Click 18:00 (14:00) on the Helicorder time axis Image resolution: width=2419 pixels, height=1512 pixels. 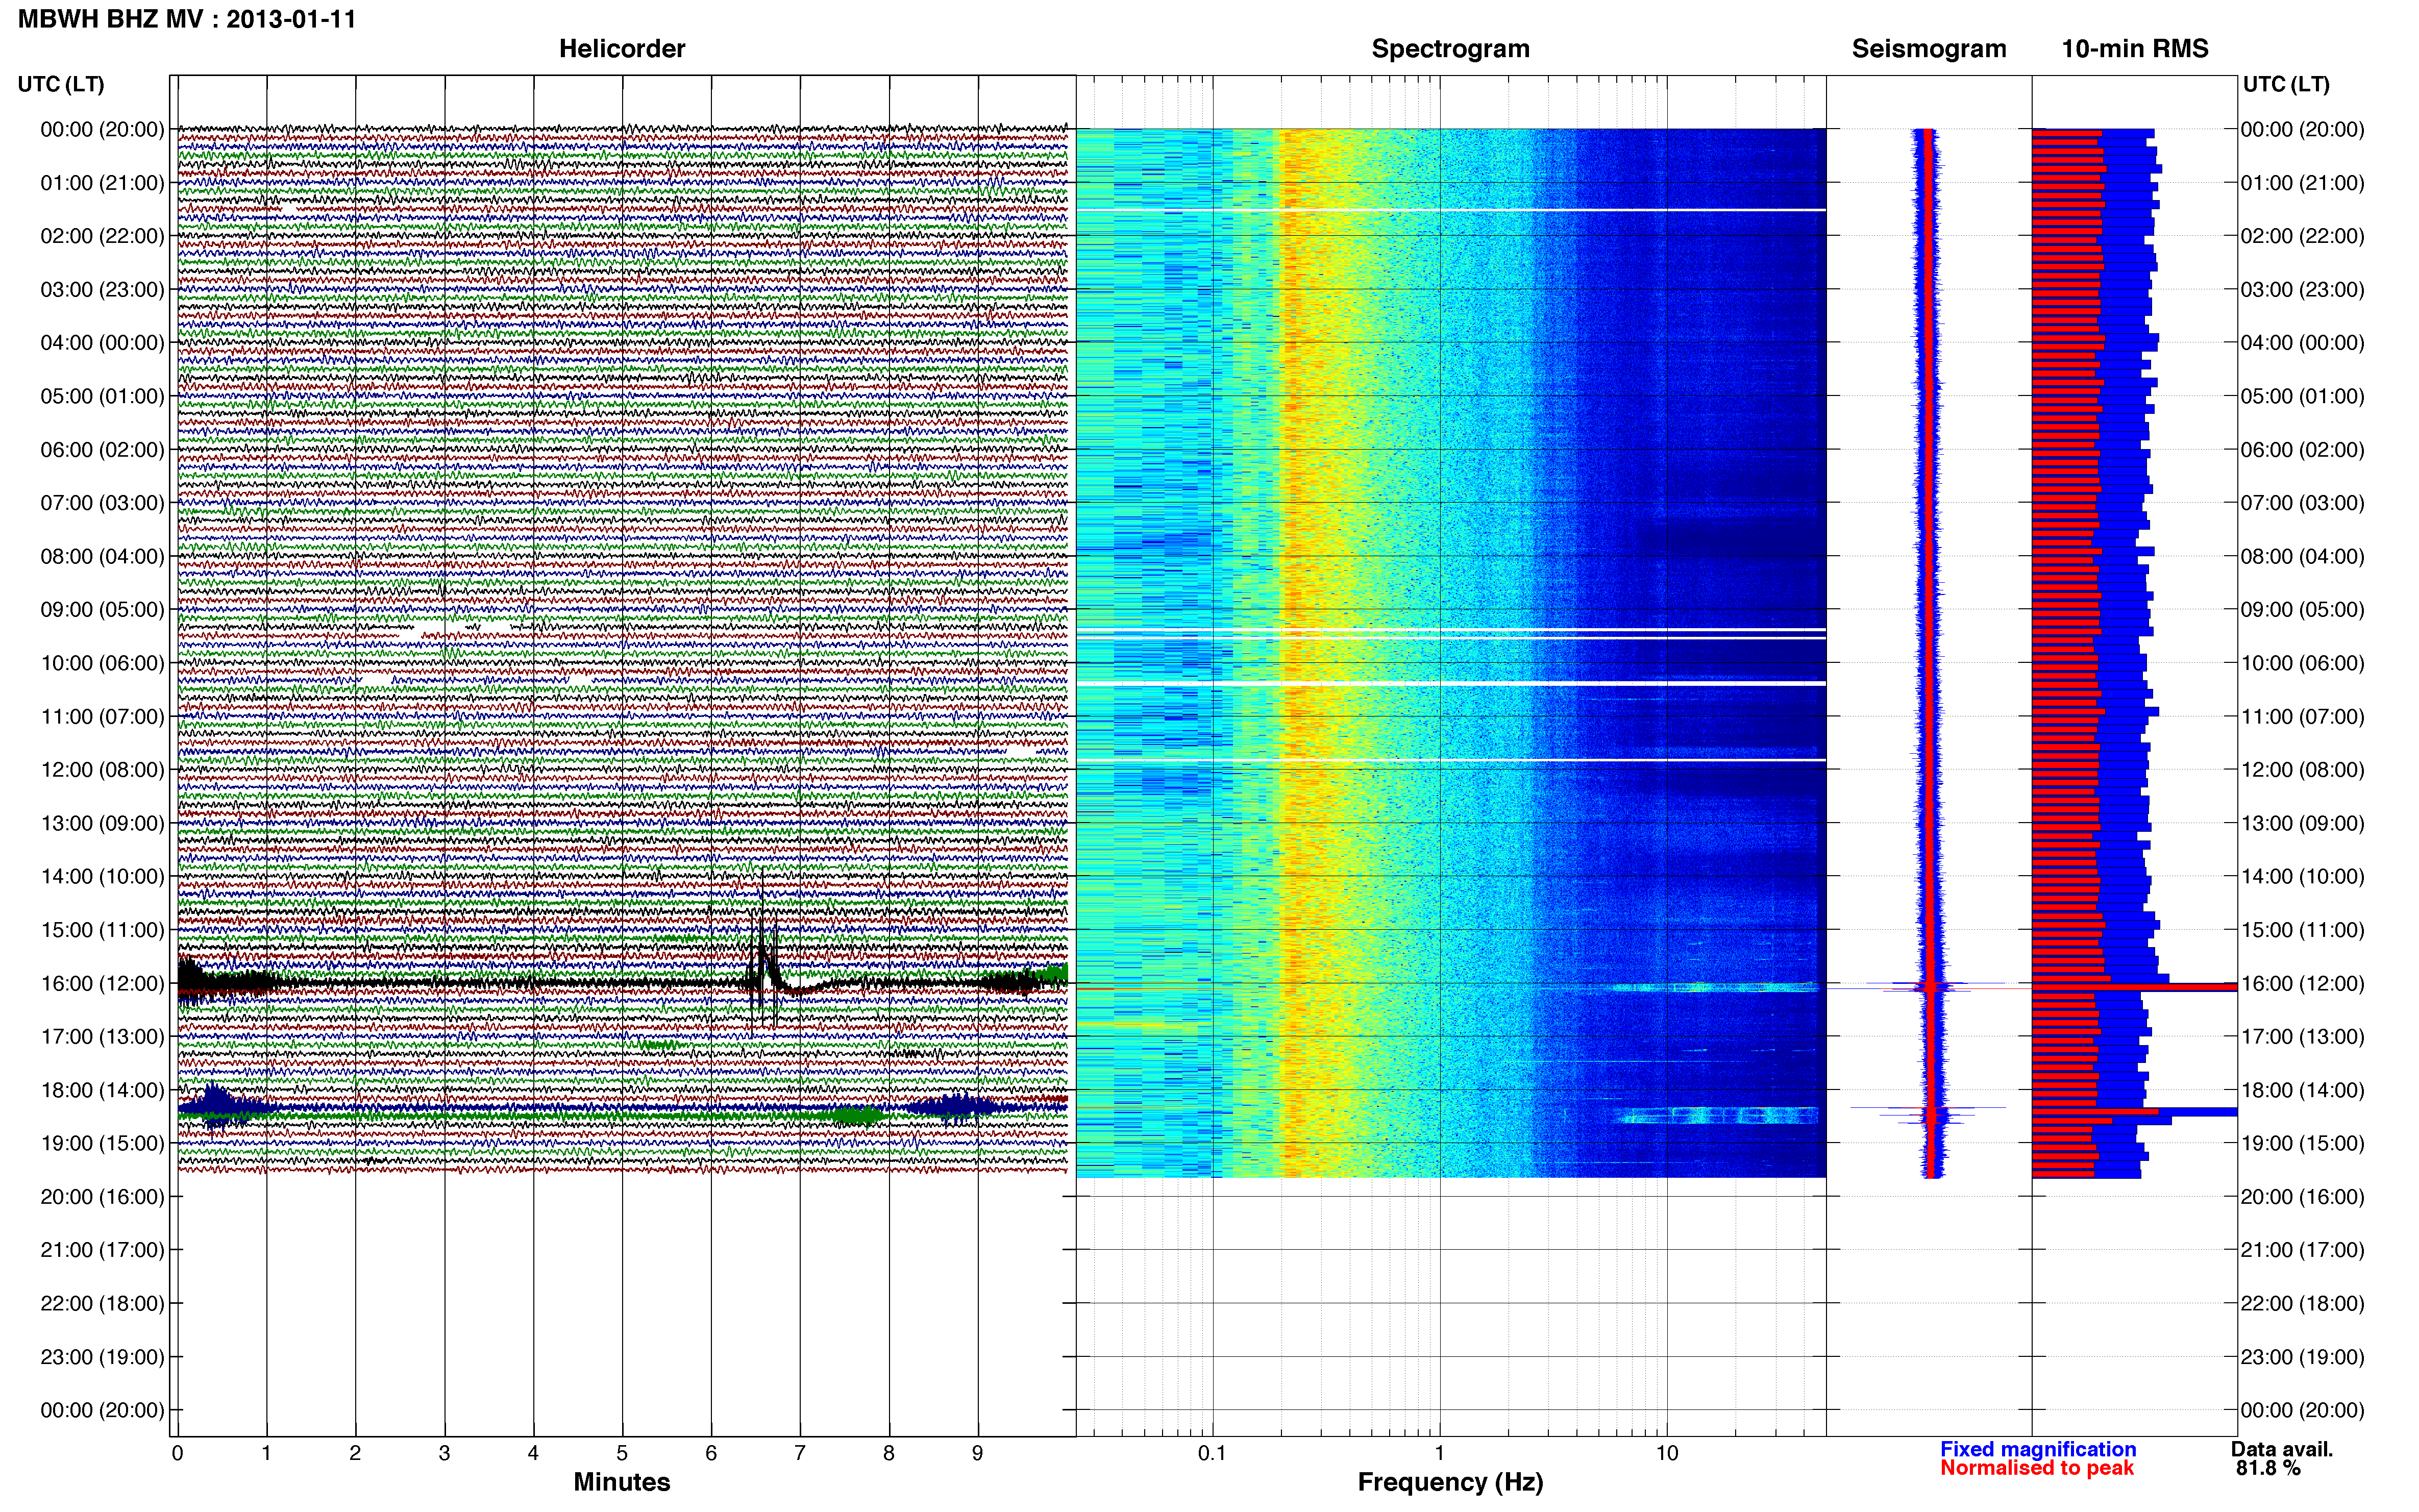pyautogui.click(x=102, y=1090)
